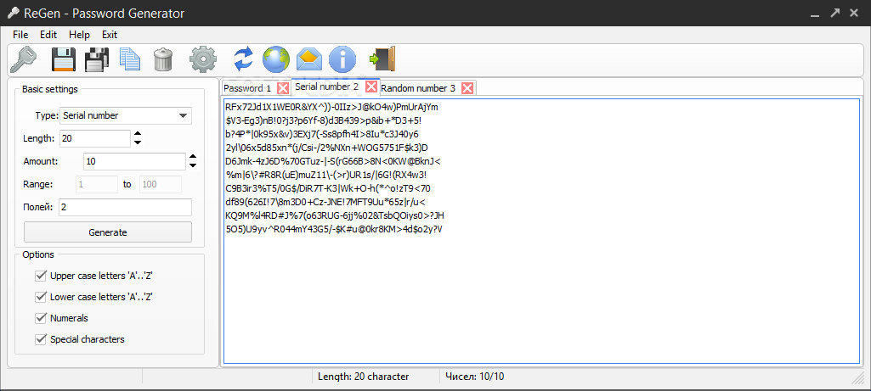This screenshot has width=871, height=391.
Task: Click the first generated line starting RFx72Jd1X1
Action: click(x=331, y=107)
